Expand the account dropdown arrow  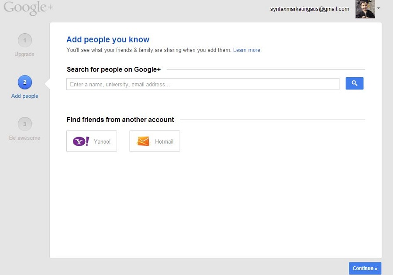pos(379,8)
